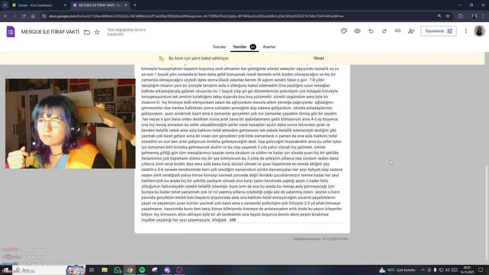Viewport: 489px width, 275px height.
Task: Open the theme customization palette icon
Action: (x=344, y=31)
